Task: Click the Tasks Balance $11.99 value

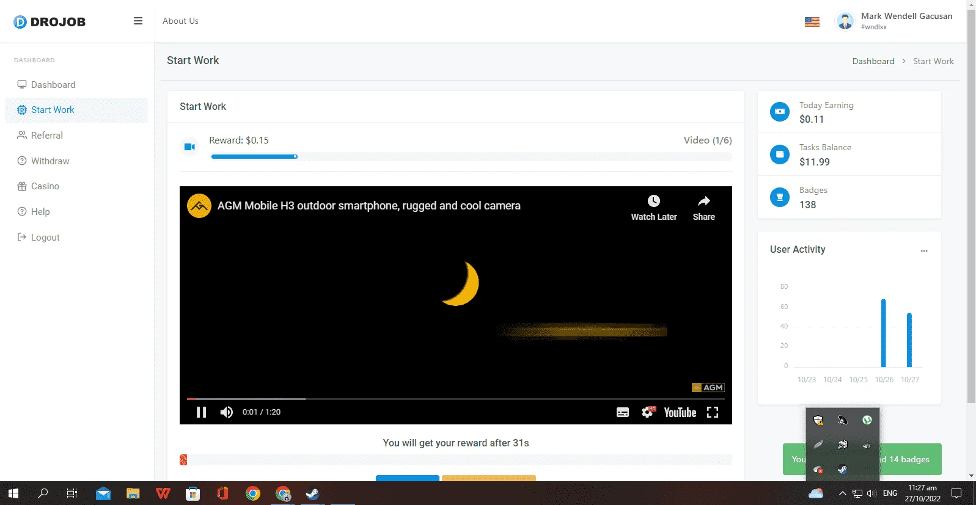Action: click(815, 162)
